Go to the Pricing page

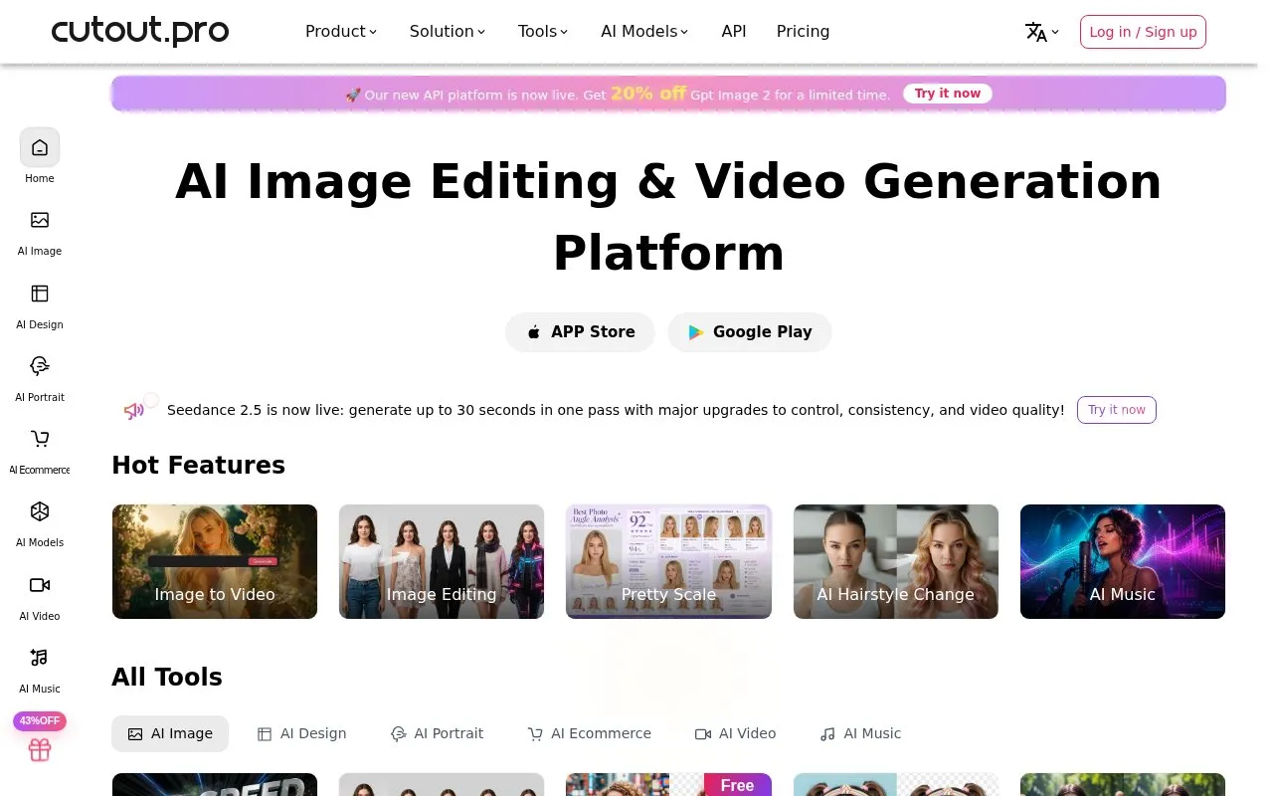click(x=803, y=32)
